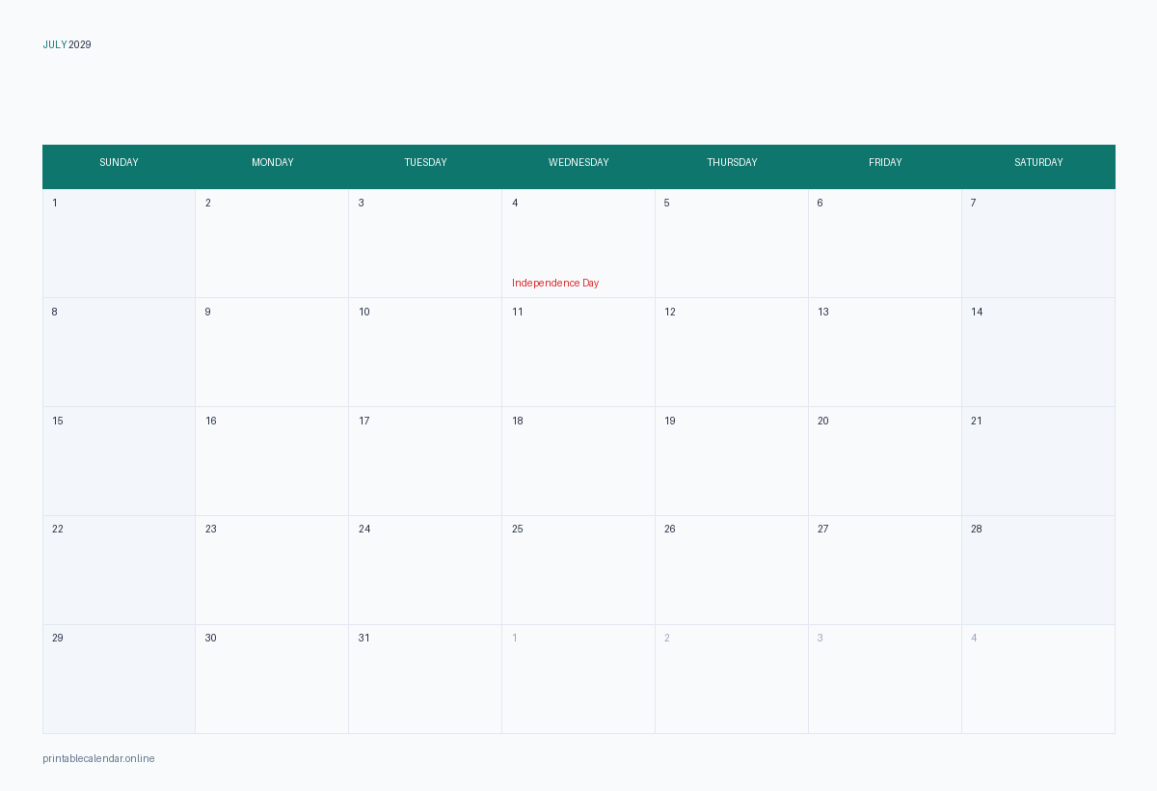
Task: Select the July 18 date cell
Action: coord(578,461)
